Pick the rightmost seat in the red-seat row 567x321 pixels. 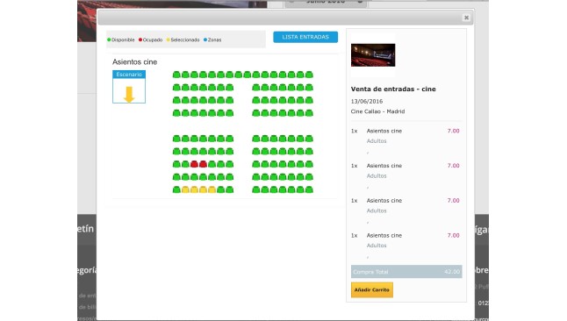[309, 164]
